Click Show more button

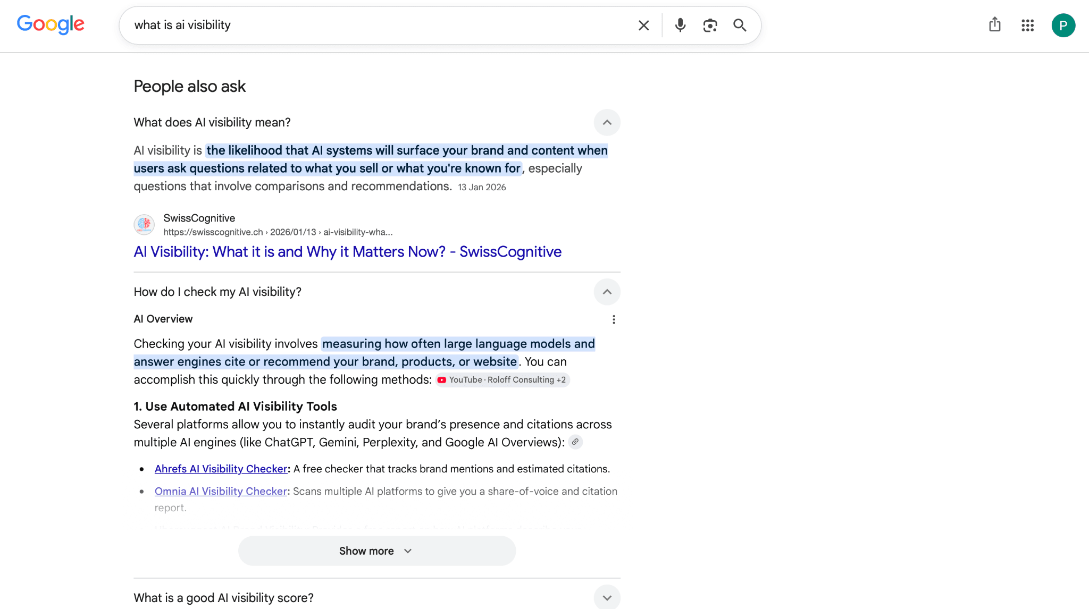[376, 551]
